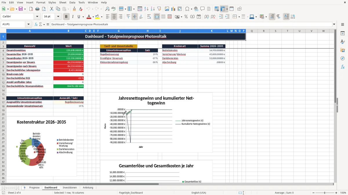This screenshot has width=348, height=195.
Task: Open the Name Box dropdown arrow
Action: pyautogui.click(x=28, y=24)
